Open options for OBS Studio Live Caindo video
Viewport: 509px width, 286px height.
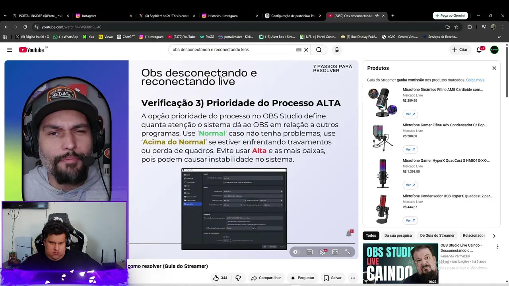pyautogui.click(x=497, y=247)
